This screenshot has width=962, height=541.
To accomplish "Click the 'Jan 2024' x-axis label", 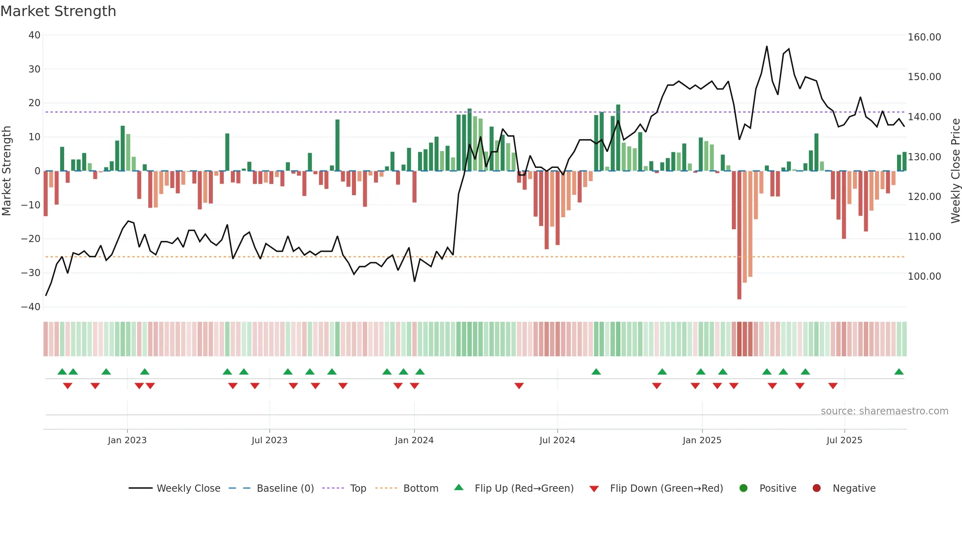I will [x=414, y=440].
